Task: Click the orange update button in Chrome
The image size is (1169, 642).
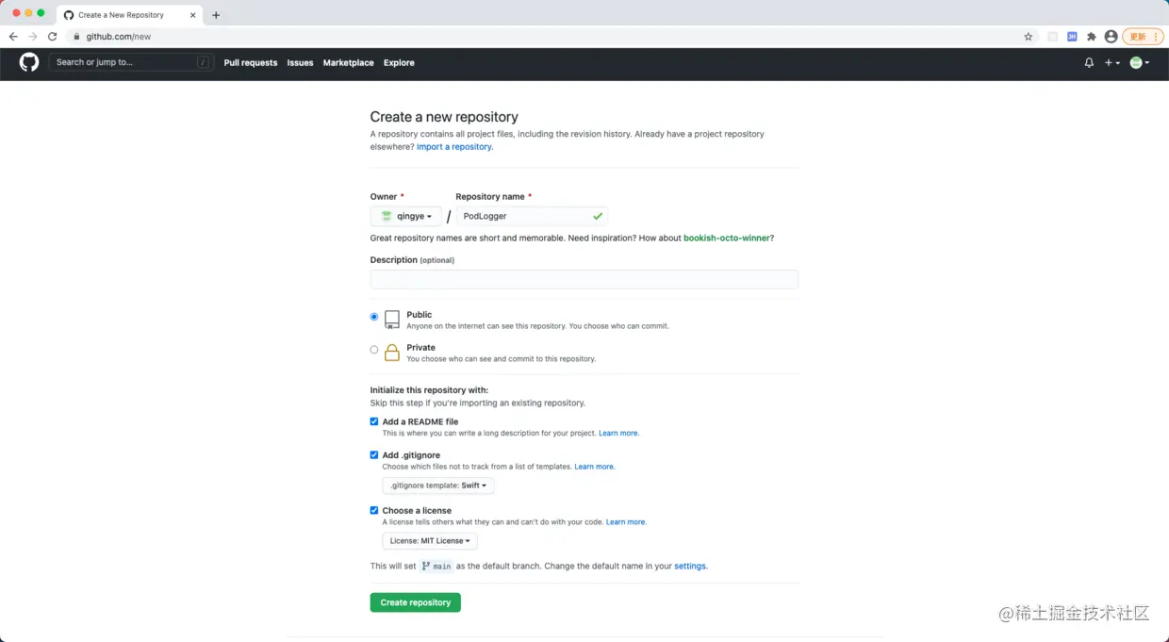Action: point(1137,37)
